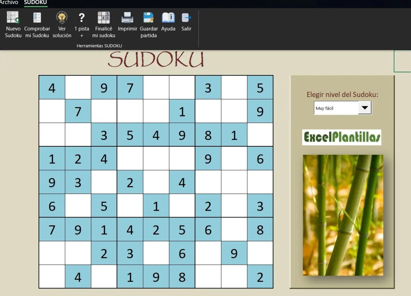
Task: Select the bamboo photo in the sidebar
Action: coord(342,215)
